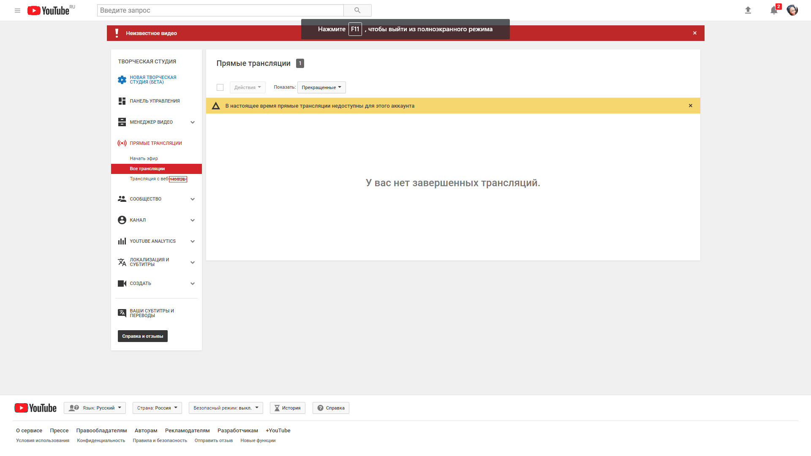Open the Прекращенные filter dropdown
Viewport: 811px width, 456px height.
pos(321,87)
